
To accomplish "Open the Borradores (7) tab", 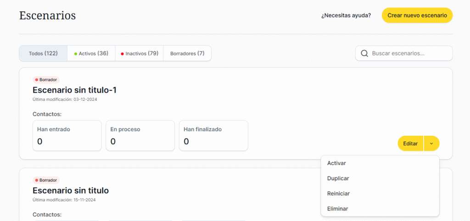I will 187,53.
